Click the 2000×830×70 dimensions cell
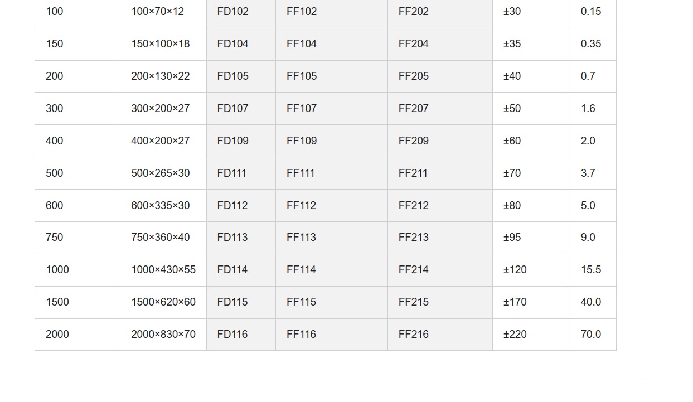The height and width of the screenshot is (402, 693). click(163, 335)
